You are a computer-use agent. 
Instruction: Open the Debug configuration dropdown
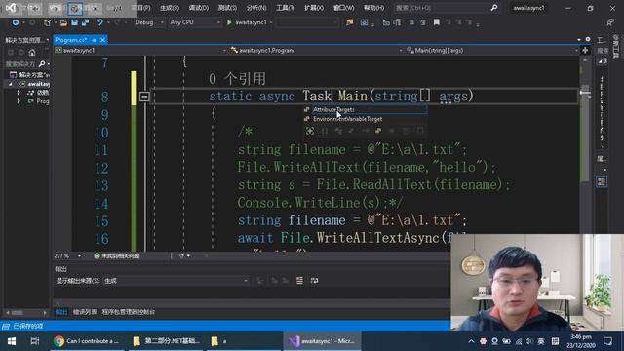[149, 22]
